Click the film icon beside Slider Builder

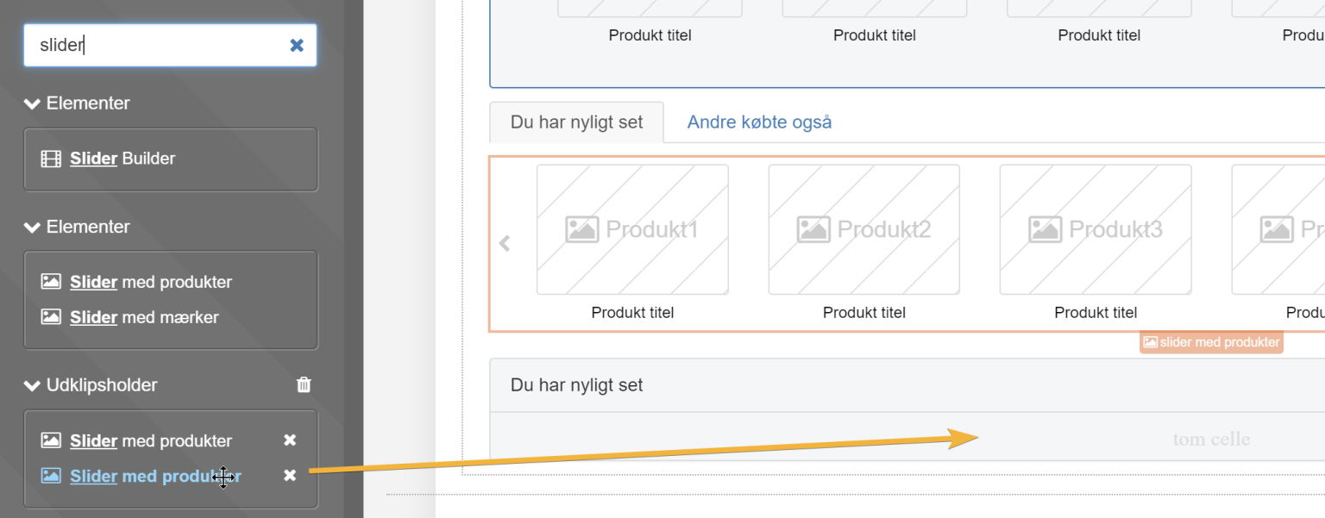[x=51, y=159]
